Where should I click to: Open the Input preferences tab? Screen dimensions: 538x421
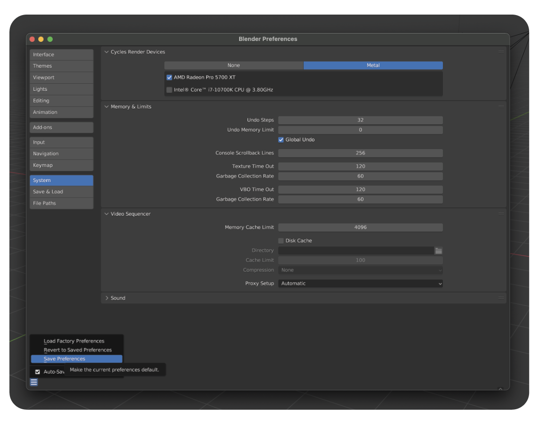point(61,142)
